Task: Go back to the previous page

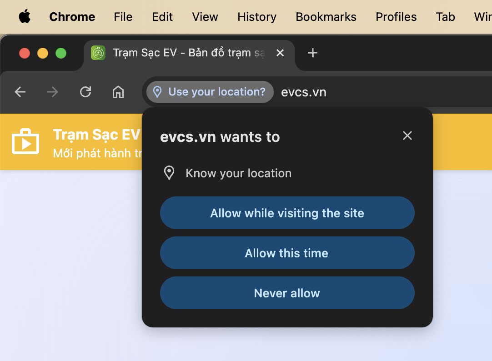Action: coord(20,92)
